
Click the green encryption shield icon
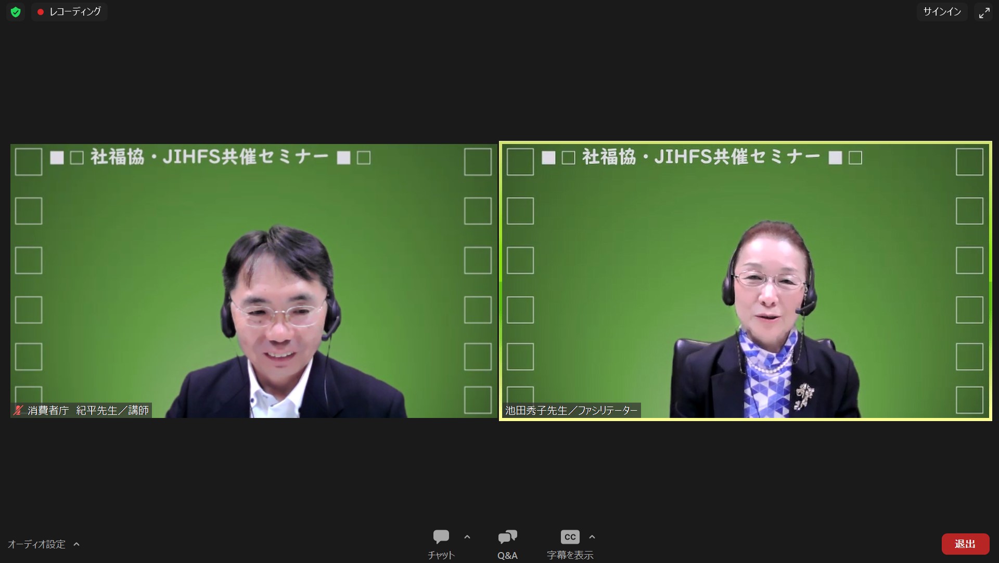click(x=16, y=12)
